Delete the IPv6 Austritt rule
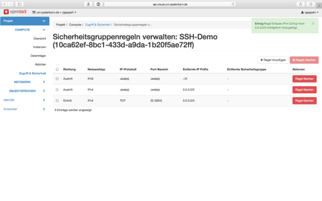Screen dimensions: 322x201 (304, 79)
